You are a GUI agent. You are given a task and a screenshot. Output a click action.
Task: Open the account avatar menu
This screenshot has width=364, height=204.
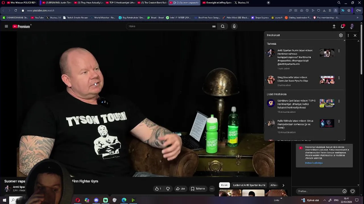(352, 26)
